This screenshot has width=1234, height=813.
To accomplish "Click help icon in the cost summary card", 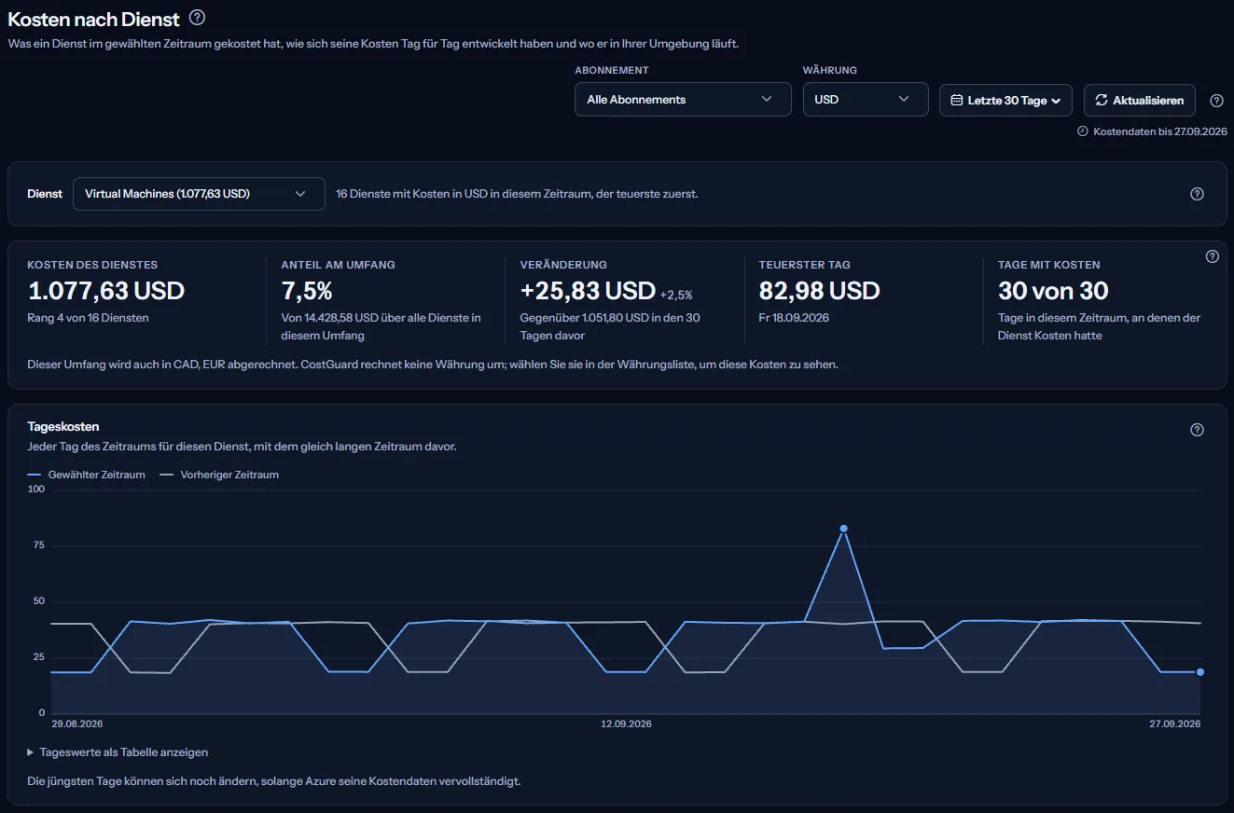I will [x=1213, y=256].
